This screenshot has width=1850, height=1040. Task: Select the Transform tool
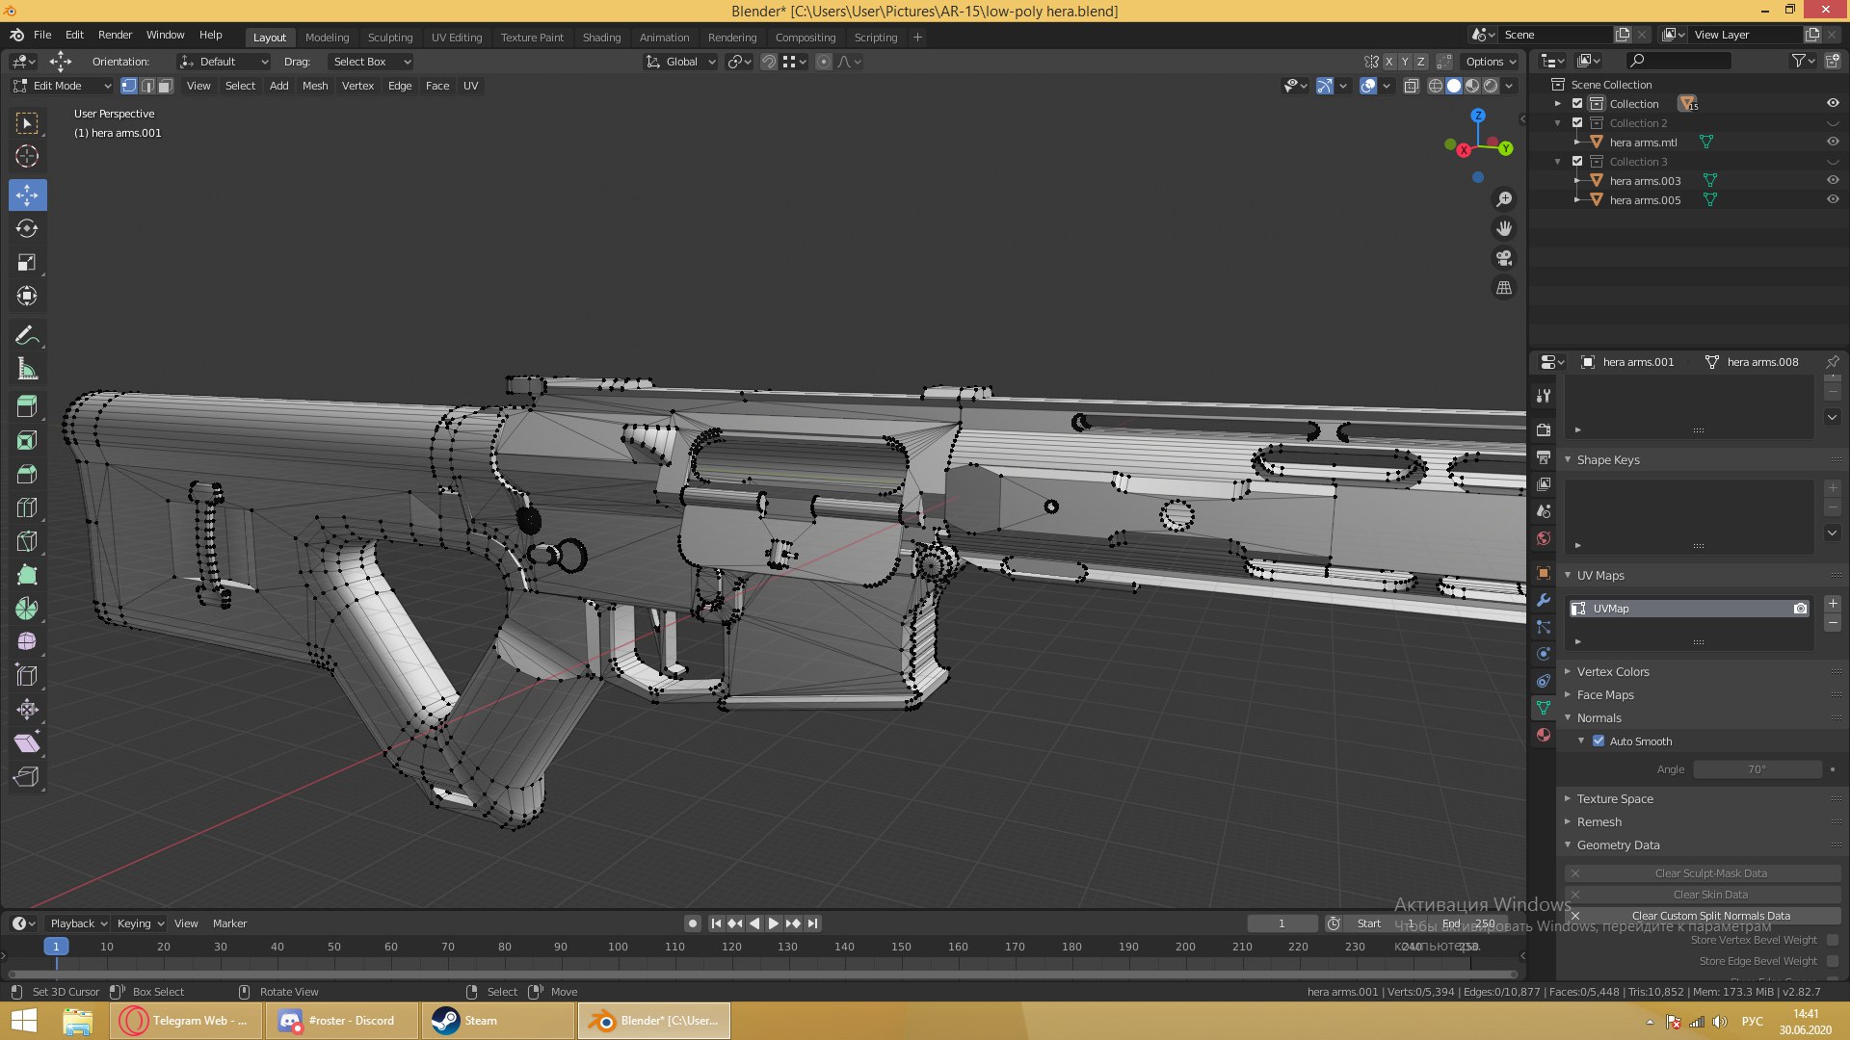pos(27,296)
